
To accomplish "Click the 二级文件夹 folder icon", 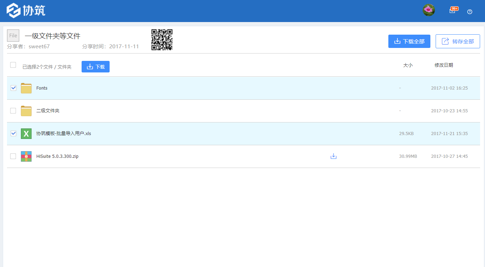I will pos(26,111).
